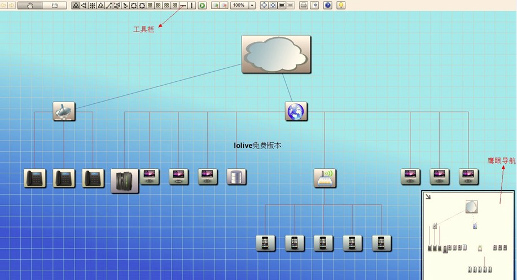Apply the triangle hierarchy layout
The width and height of the screenshot is (517, 280).
click(100, 5)
